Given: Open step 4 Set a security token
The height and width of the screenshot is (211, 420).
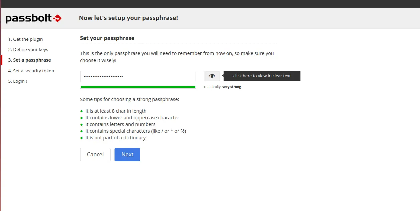Looking at the screenshot, I should 31,71.
